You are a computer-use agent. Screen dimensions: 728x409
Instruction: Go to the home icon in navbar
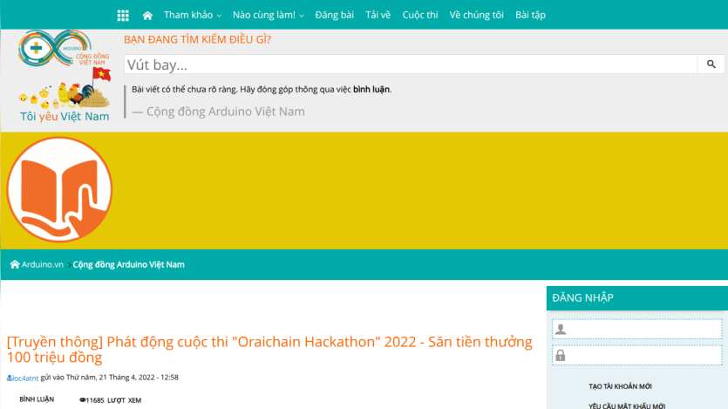147,16
